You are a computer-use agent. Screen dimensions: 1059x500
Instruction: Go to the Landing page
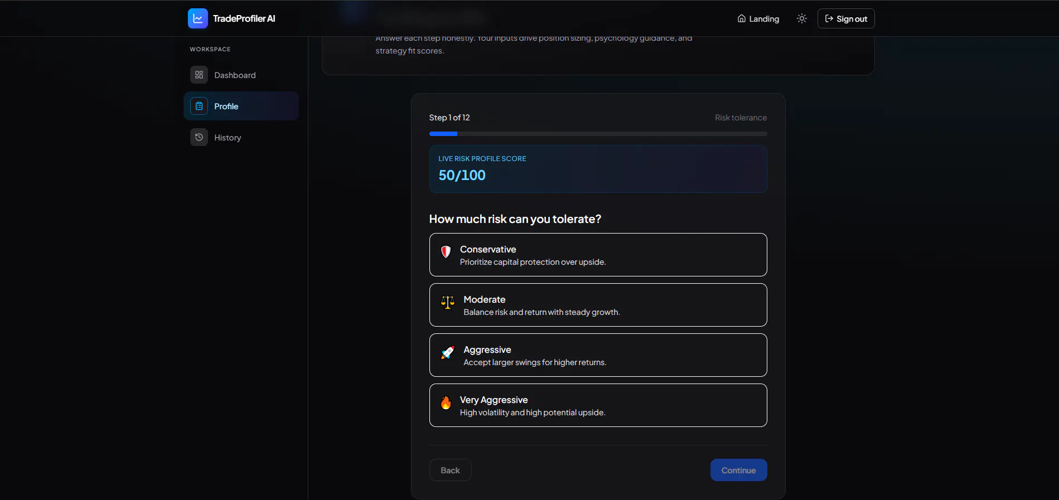(x=758, y=18)
